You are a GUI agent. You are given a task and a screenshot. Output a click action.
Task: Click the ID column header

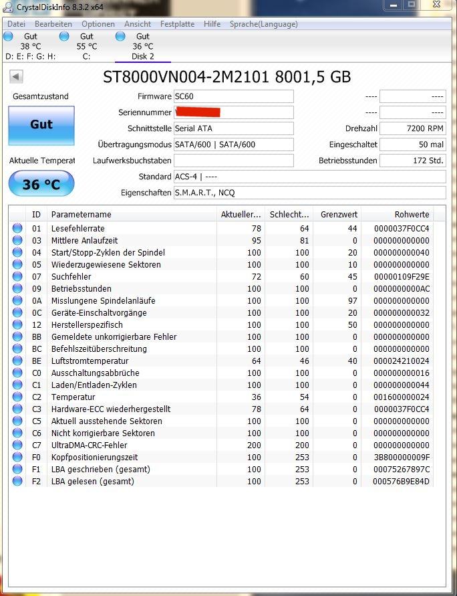tap(36, 214)
